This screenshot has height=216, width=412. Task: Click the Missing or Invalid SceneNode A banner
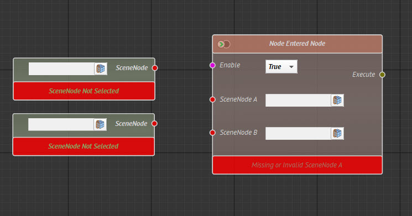coord(297,165)
